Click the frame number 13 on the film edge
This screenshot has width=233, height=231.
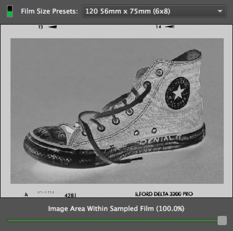coord(40,27)
